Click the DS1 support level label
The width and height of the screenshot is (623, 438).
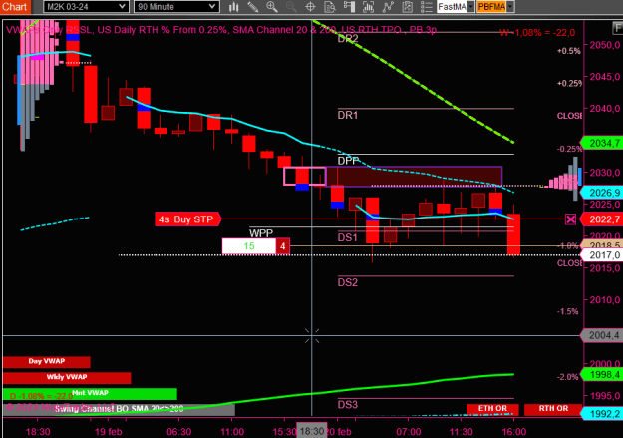[348, 237]
